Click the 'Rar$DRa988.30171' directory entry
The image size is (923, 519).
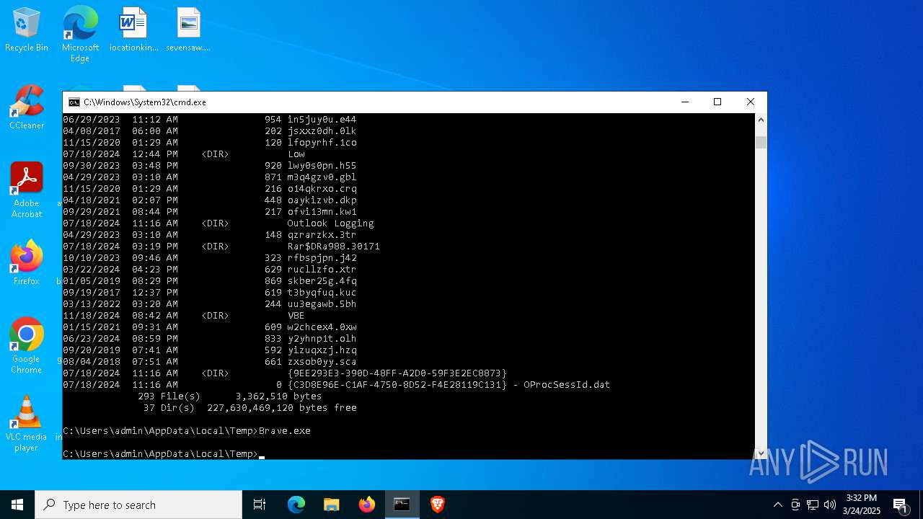coord(333,247)
